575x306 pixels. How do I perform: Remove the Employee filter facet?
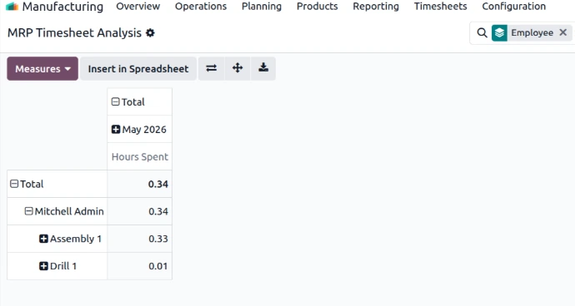pos(562,32)
